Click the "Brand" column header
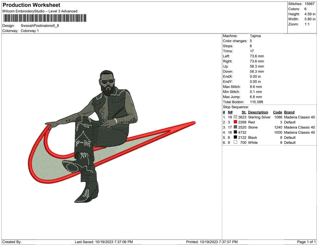 click(x=289, y=112)
